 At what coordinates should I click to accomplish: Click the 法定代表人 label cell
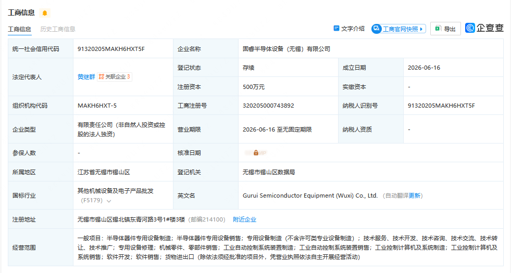(x=41, y=77)
